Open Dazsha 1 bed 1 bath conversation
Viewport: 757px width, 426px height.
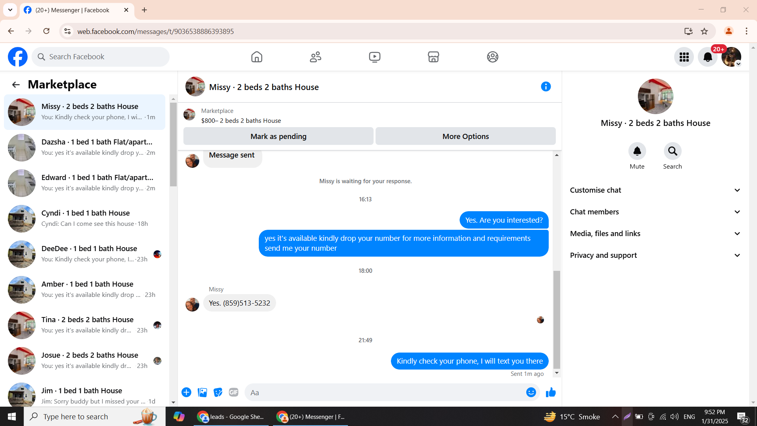84,147
